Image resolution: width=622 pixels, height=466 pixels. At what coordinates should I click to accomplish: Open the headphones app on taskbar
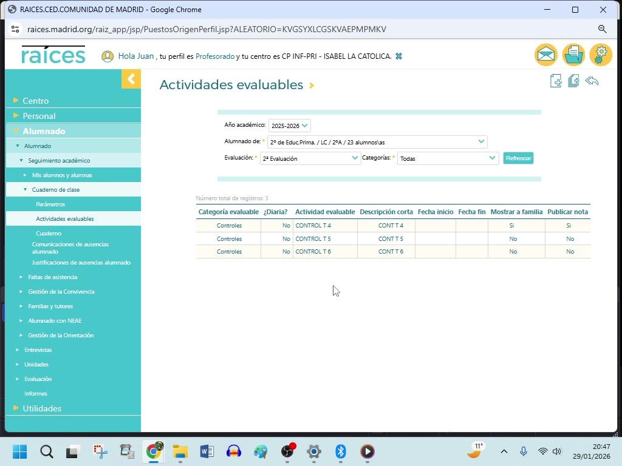point(234,451)
